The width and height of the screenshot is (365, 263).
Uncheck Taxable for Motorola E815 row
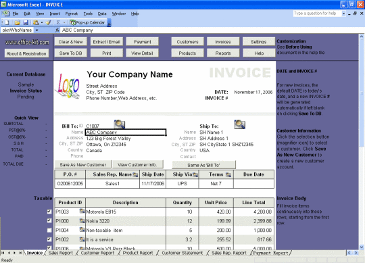point(49,212)
